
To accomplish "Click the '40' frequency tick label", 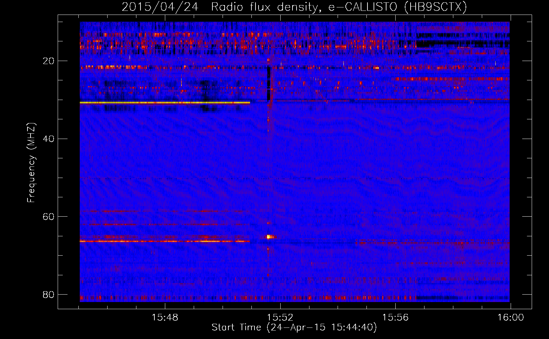I will pyautogui.click(x=49, y=139).
